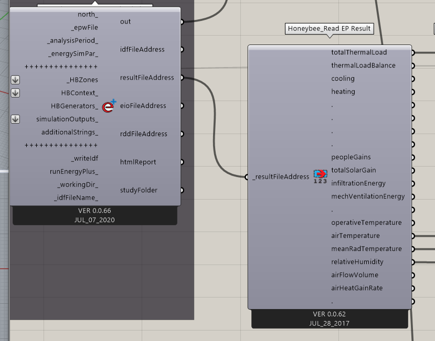Click the output grip next to idfFileAddress
The width and height of the screenshot is (435, 341).
182,50
